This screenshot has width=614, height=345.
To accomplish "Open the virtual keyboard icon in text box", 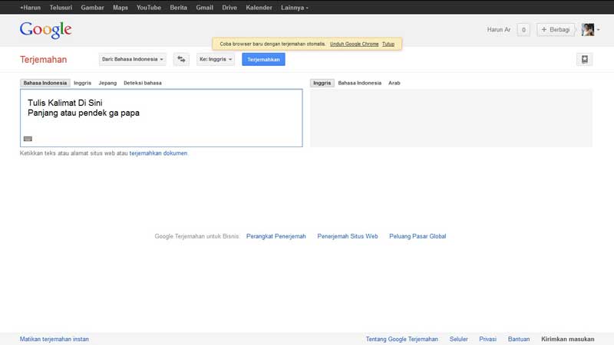I will (28, 139).
